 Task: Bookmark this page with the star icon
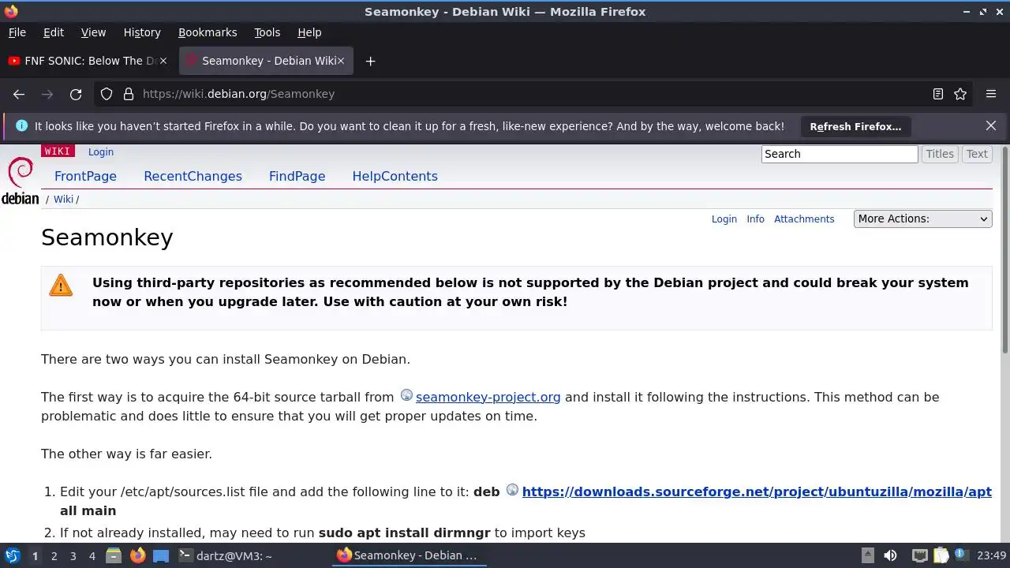pyautogui.click(x=960, y=94)
